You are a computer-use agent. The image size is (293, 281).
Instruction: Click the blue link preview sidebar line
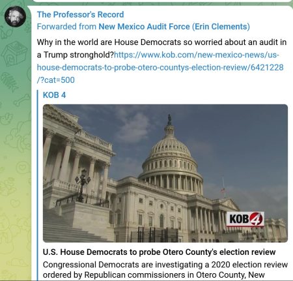click(x=37, y=185)
